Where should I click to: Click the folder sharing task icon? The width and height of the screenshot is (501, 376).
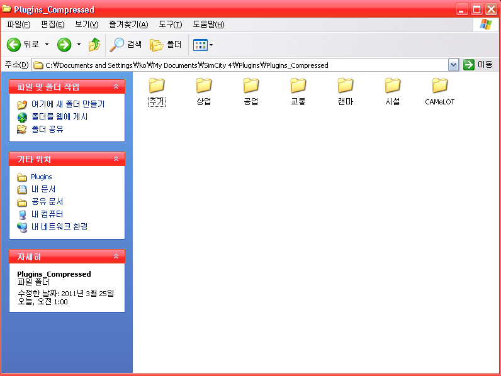click(x=22, y=130)
